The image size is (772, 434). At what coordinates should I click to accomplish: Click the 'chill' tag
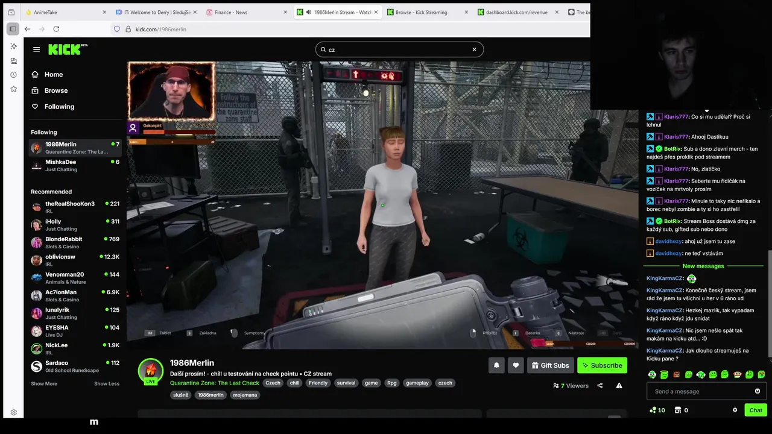pyautogui.click(x=294, y=383)
